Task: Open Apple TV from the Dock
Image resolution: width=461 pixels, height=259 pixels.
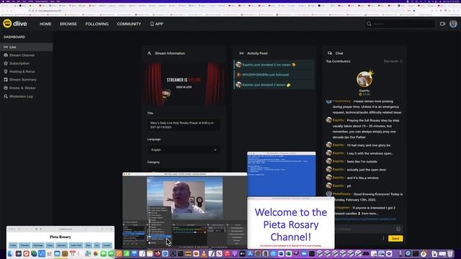Action: pyautogui.click(x=242, y=254)
